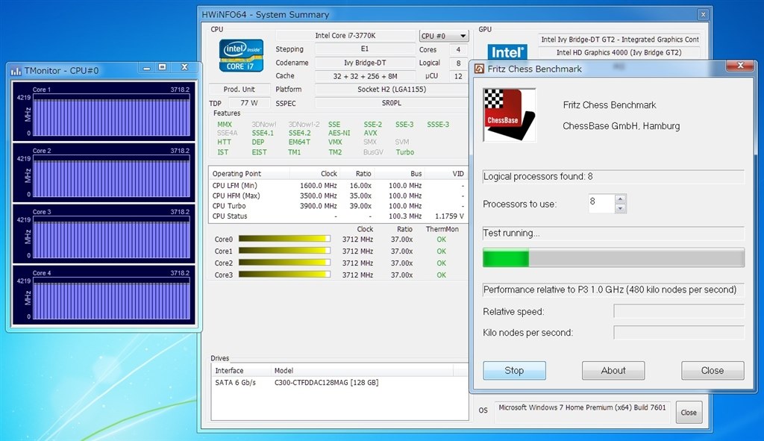
Task: Click the TMonitor title bar bar-chart icon
Action: [16, 71]
